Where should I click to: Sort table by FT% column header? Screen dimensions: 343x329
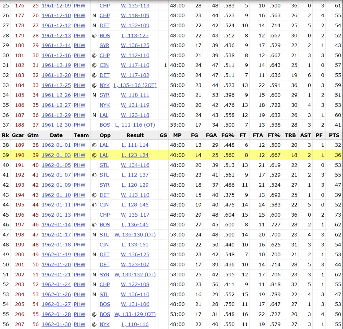(x=274, y=135)
